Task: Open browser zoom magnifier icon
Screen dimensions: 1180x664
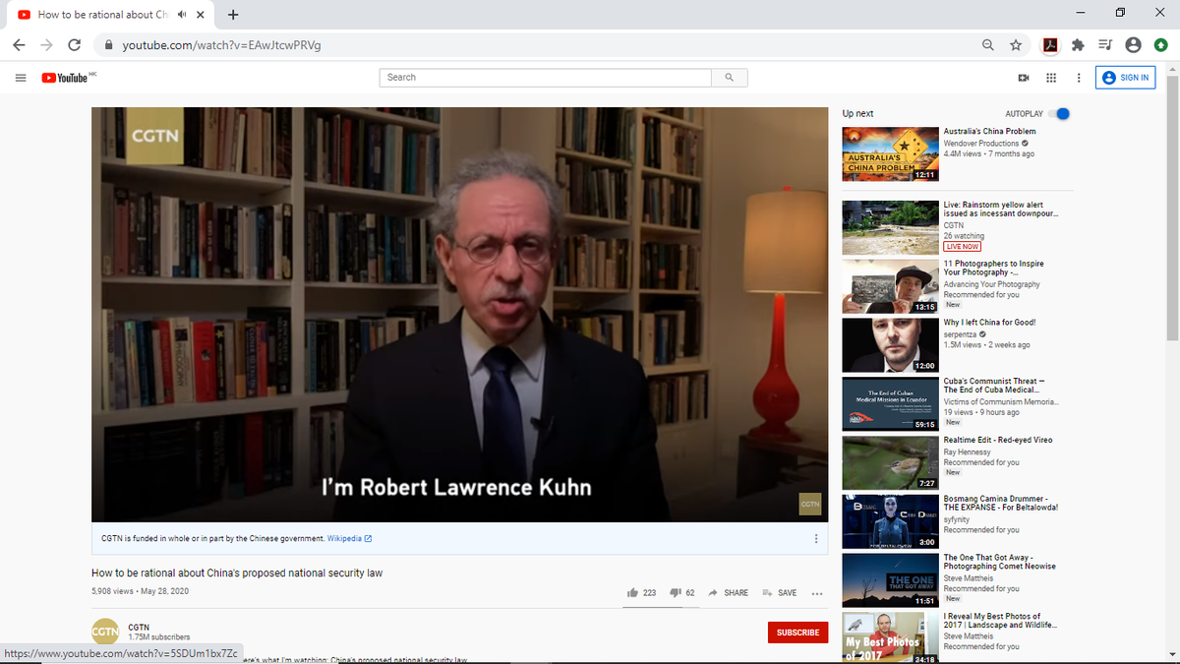Action: [x=987, y=45]
